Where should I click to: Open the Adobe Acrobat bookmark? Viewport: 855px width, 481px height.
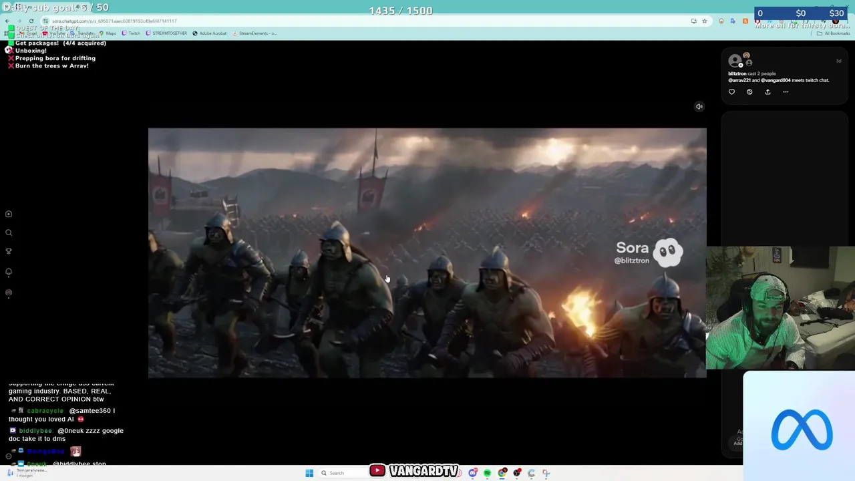pos(209,33)
